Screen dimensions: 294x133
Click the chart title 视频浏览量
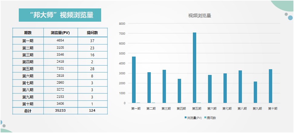[x=200, y=16]
